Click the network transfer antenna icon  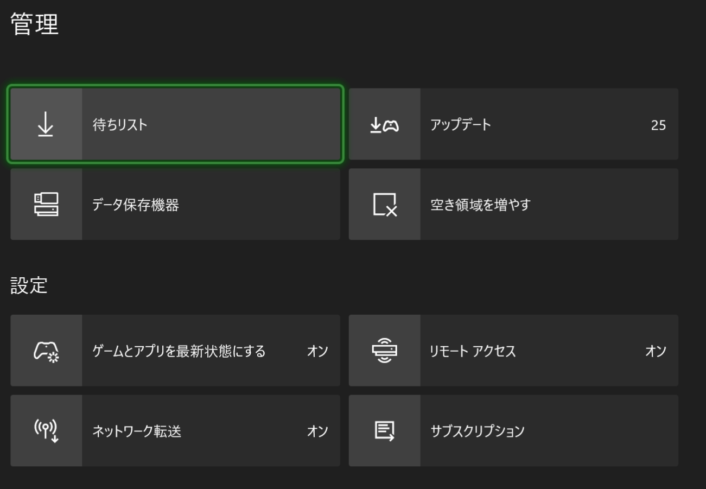[46, 431]
